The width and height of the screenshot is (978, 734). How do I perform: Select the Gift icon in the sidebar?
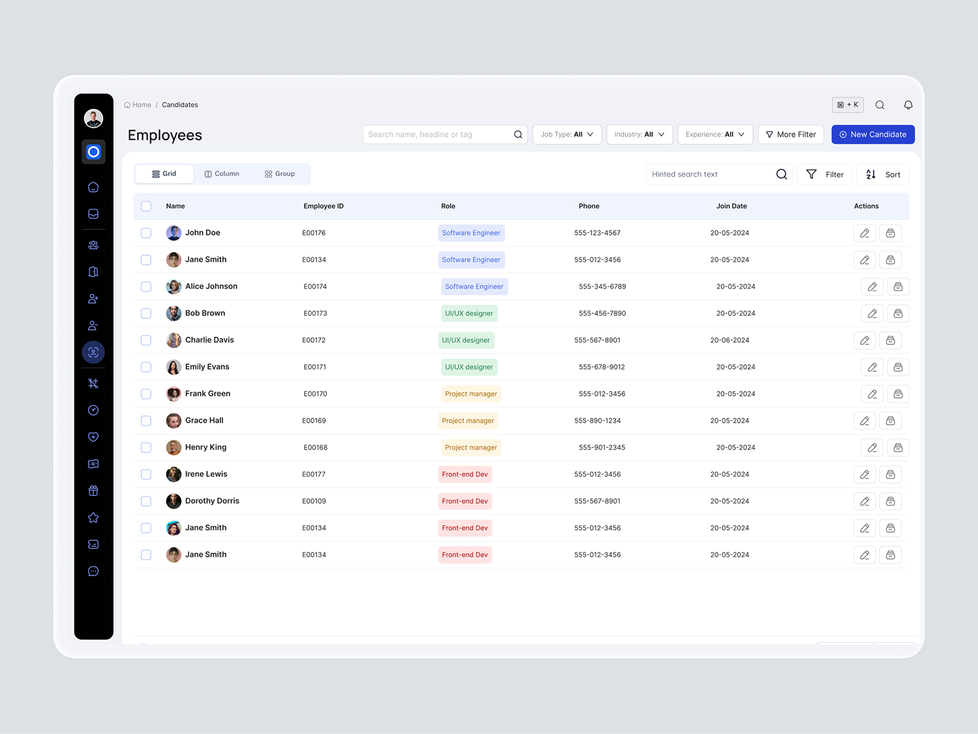click(x=94, y=490)
